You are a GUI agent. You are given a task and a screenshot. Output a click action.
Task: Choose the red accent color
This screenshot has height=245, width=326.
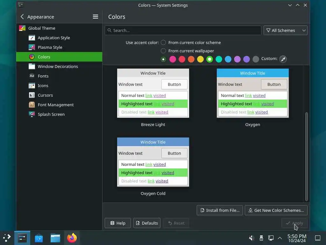point(182,59)
